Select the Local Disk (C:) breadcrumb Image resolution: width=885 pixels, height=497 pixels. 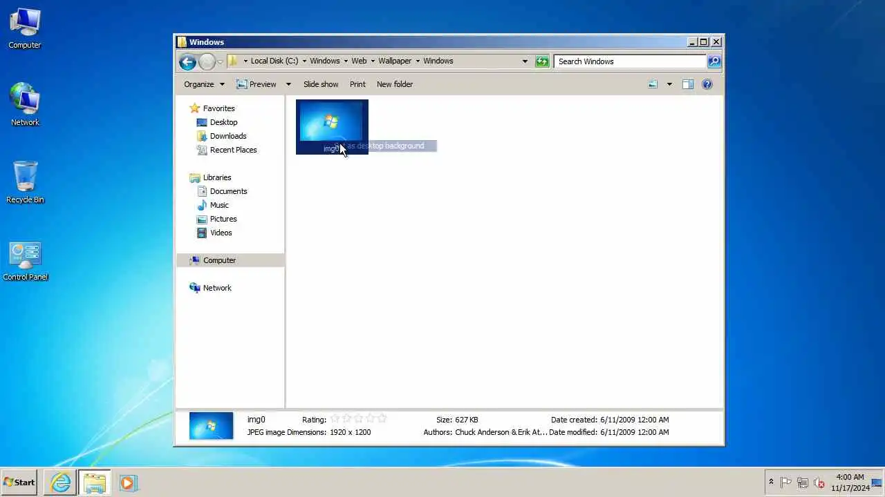click(x=274, y=61)
